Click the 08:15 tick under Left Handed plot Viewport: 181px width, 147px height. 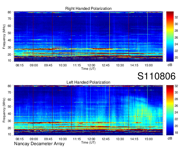(19, 139)
